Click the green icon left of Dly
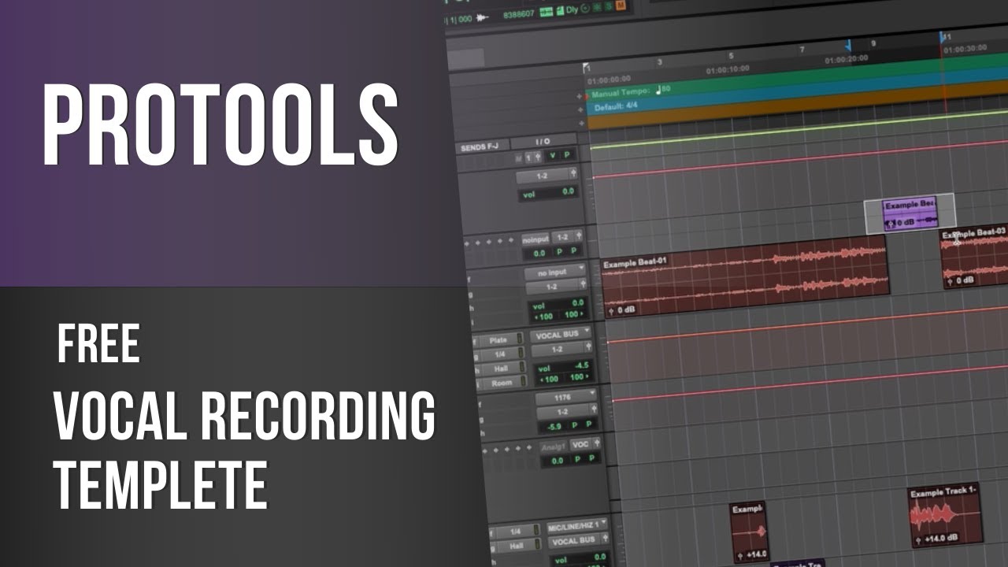The image size is (1008, 567). point(560,11)
